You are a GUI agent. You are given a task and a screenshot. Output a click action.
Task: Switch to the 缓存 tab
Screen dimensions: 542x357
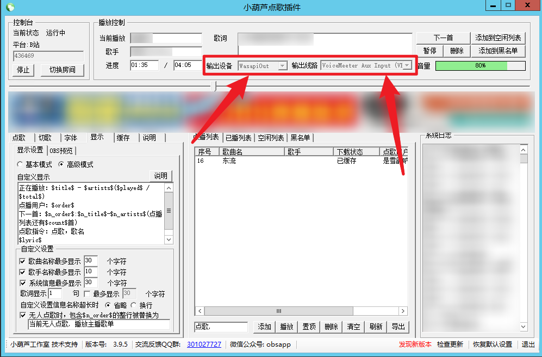pyautogui.click(x=123, y=138)
